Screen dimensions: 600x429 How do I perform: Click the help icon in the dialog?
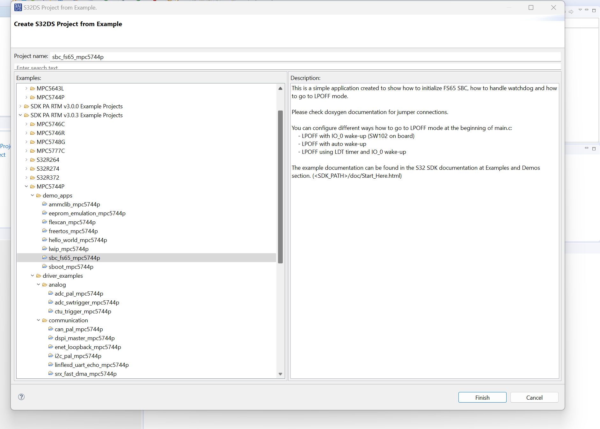(x=21, y=397)
